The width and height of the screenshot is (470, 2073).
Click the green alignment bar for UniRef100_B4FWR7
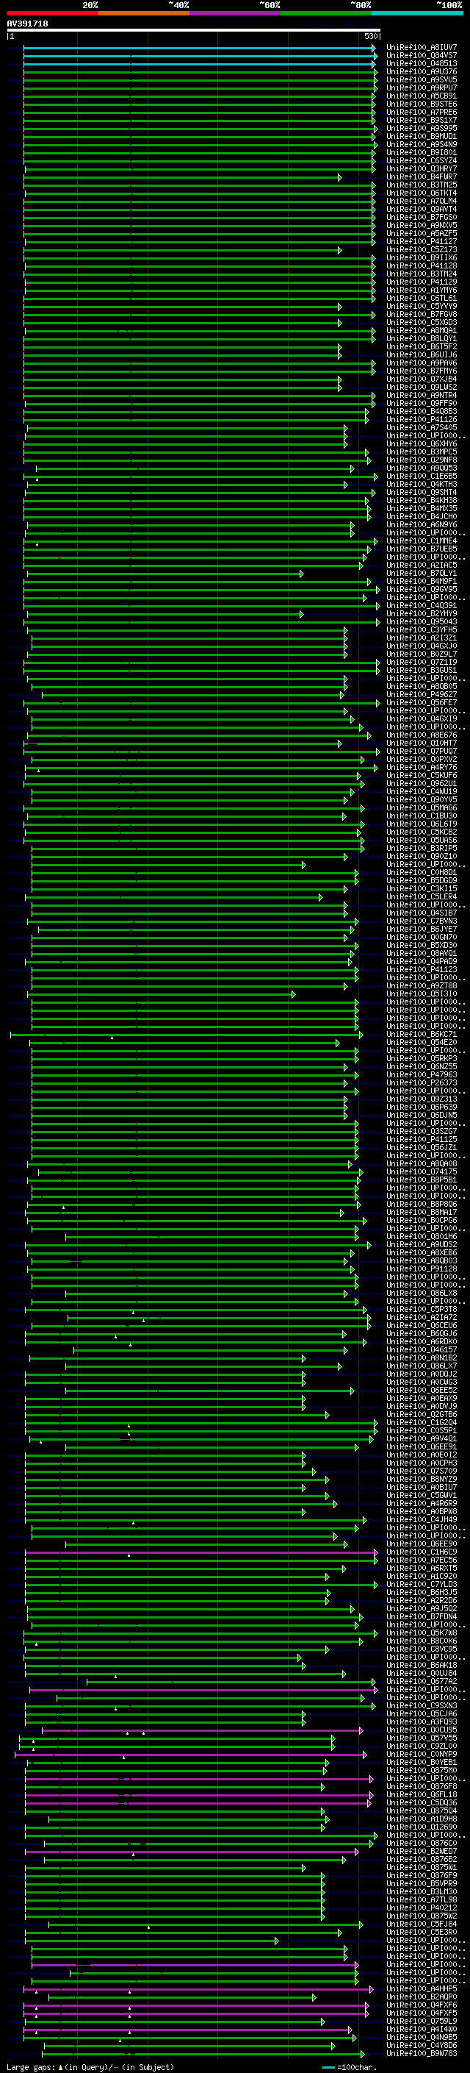click(183, 178)
